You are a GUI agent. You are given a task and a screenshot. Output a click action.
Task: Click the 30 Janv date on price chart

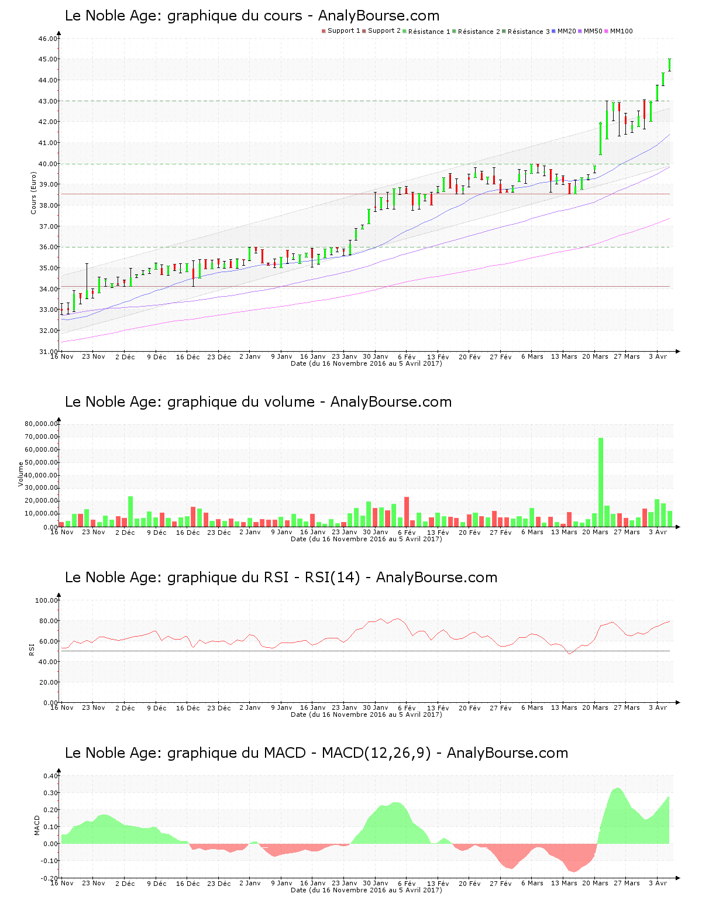point(376,356)
